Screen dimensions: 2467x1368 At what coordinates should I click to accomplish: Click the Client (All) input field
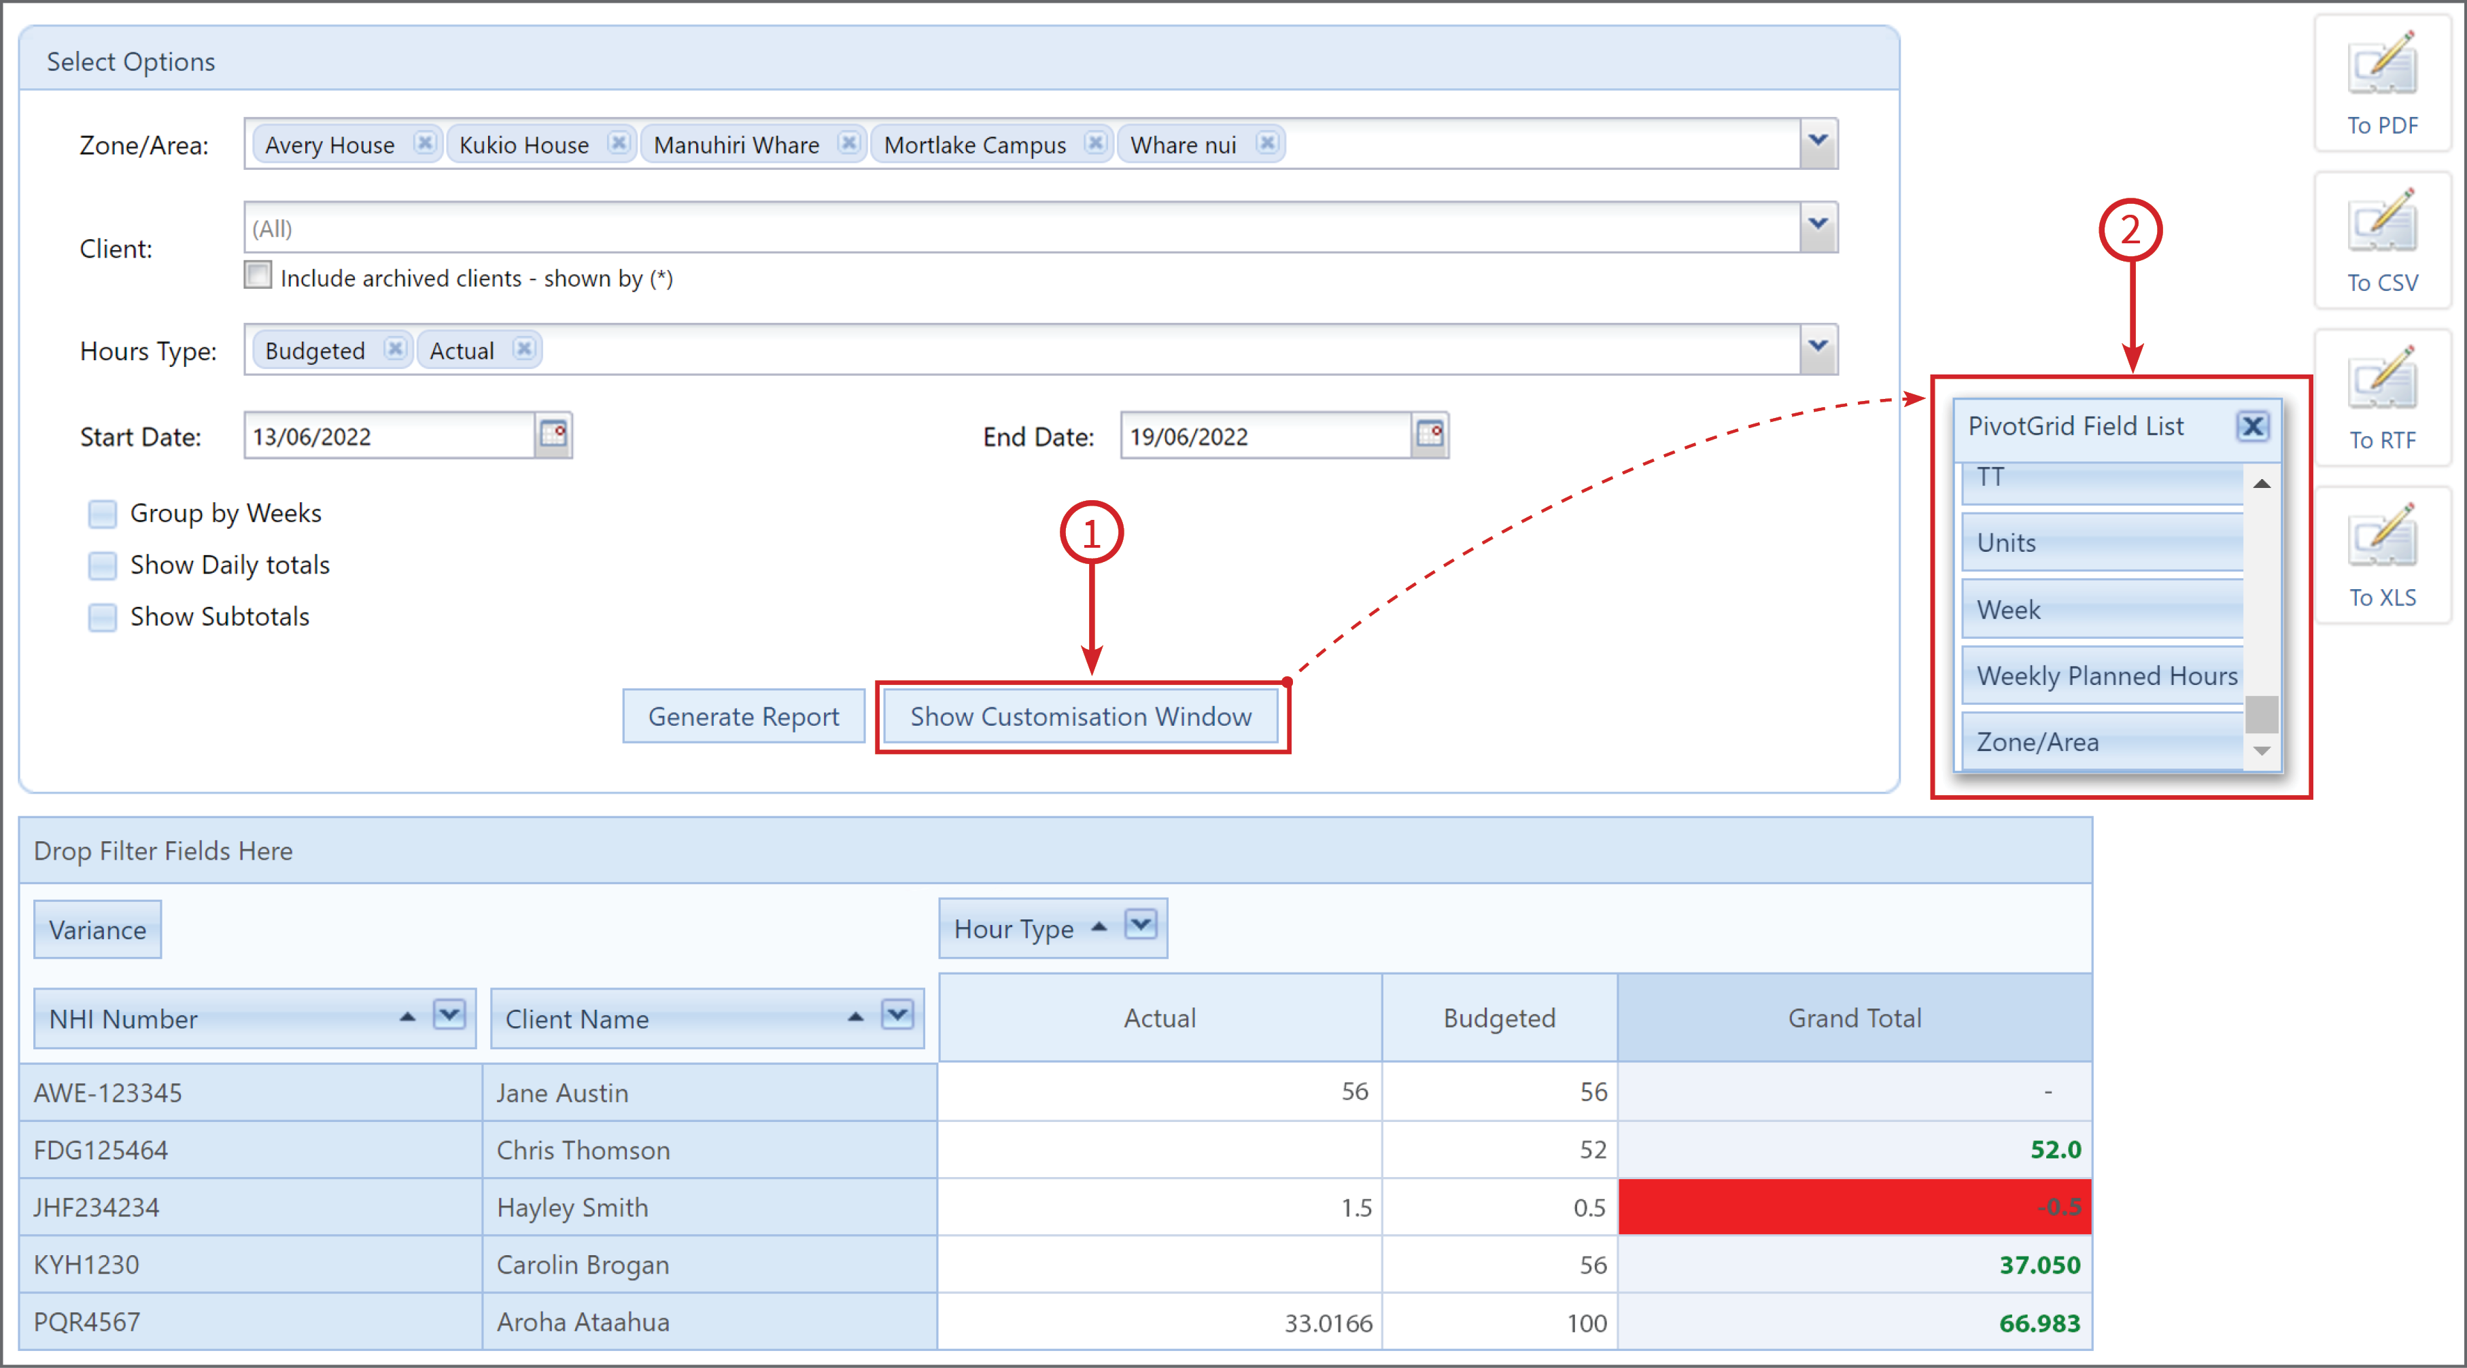click(1022, 228)
